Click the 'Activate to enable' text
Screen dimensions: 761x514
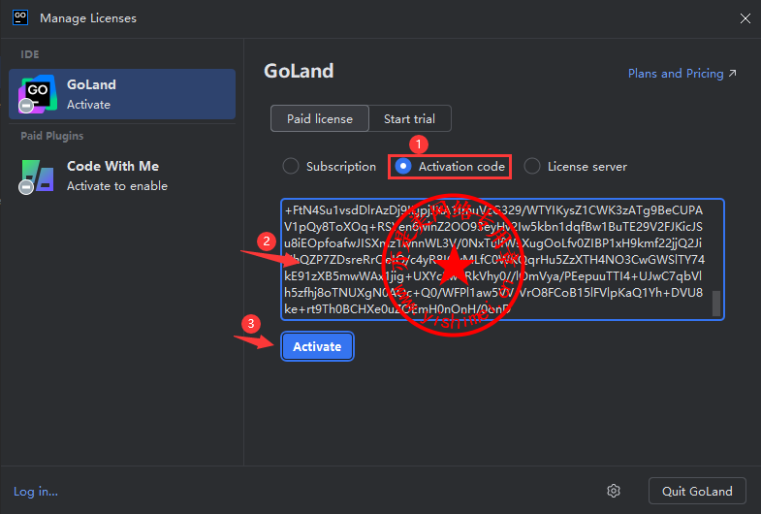117,186
